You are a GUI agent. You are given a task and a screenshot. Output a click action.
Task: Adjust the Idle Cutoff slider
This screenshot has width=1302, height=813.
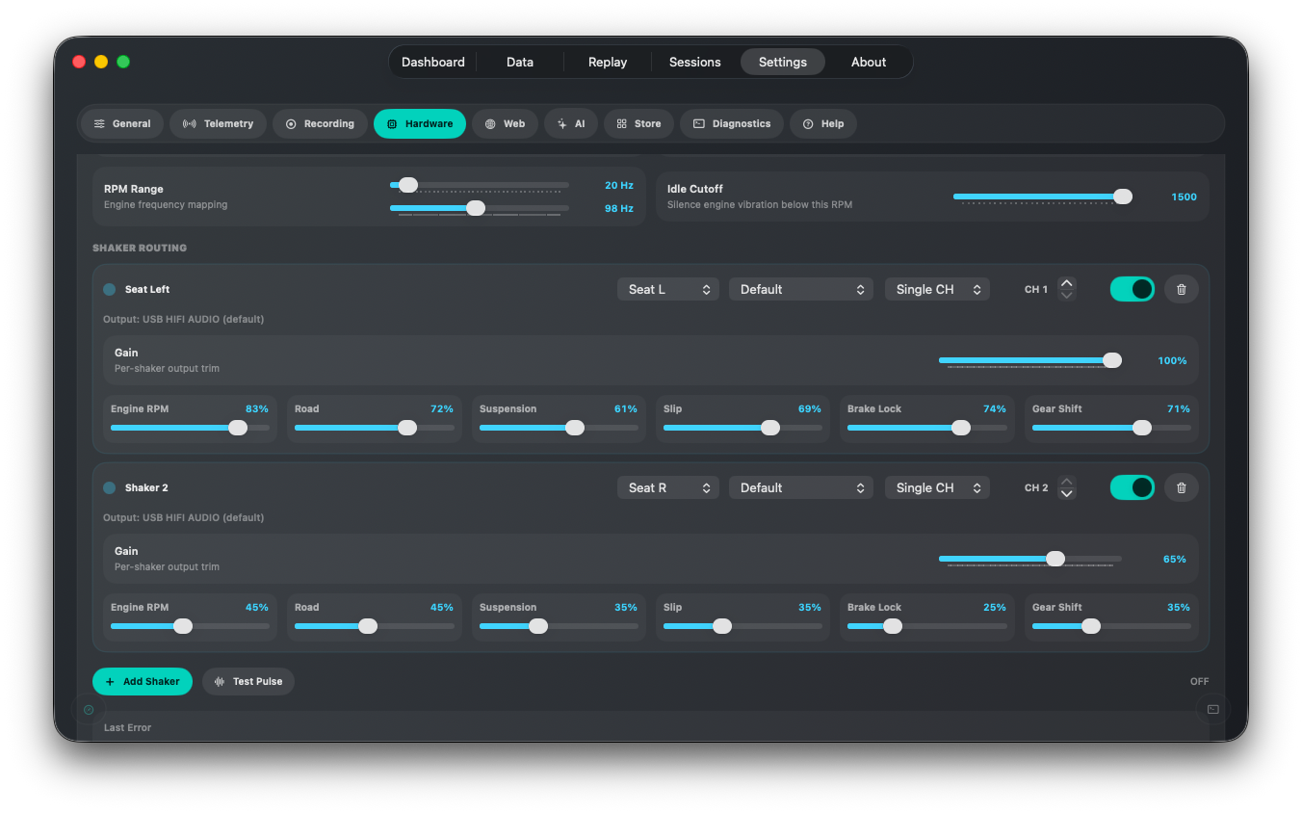point(1043,197)
